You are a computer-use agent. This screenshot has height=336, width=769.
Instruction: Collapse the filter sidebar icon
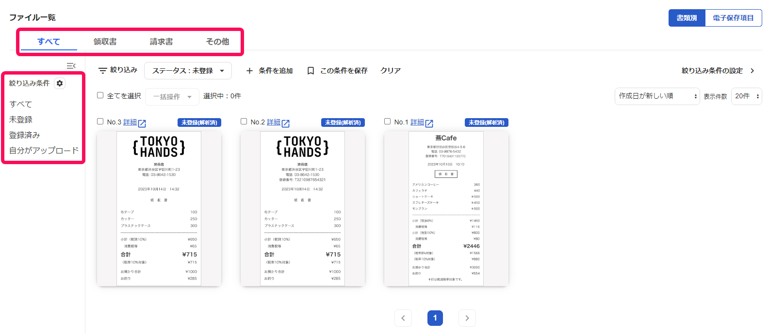pos(71,66)
